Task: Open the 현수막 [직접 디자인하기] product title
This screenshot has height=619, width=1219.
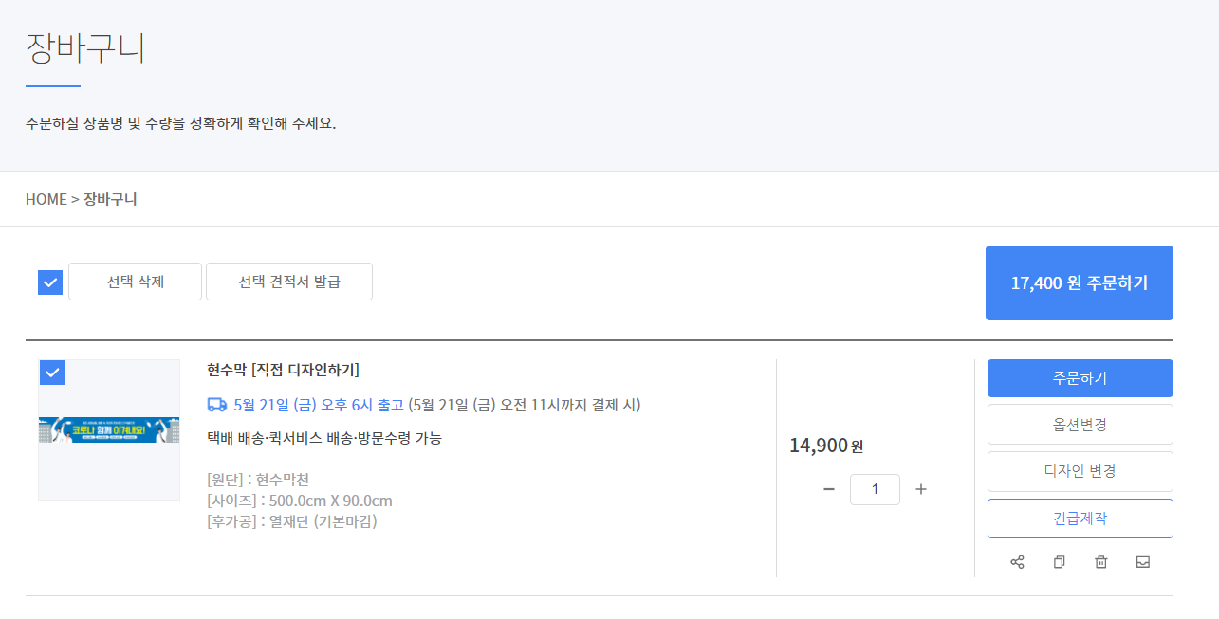Action: coord(283,370)
